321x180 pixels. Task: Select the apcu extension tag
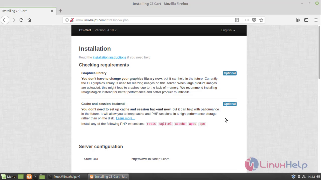click(x=193, y=124)
